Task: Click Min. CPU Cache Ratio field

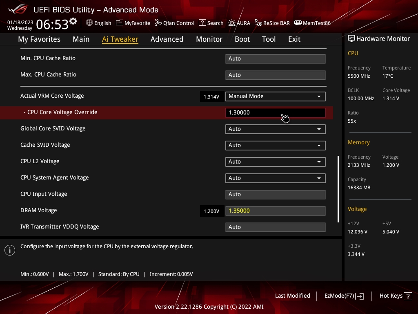Action: (276, 59)
